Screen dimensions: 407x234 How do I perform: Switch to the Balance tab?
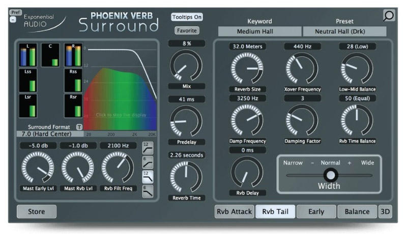pyautogui.click(x=357, y=212)
